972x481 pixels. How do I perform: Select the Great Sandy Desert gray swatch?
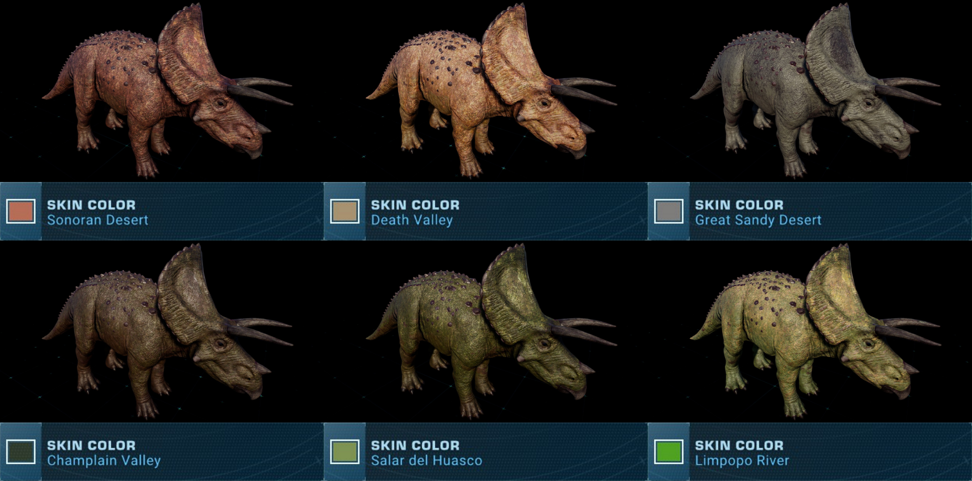[669, 211]
